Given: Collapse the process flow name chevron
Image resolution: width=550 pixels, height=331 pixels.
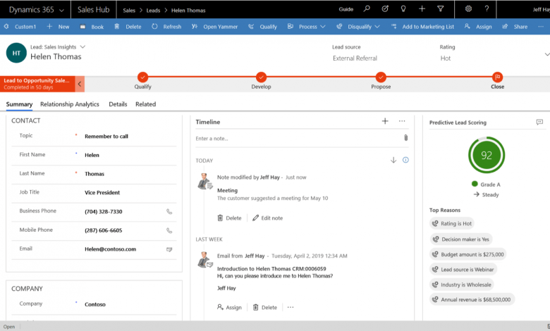Looking at the screenshot, I should [80, 84].
